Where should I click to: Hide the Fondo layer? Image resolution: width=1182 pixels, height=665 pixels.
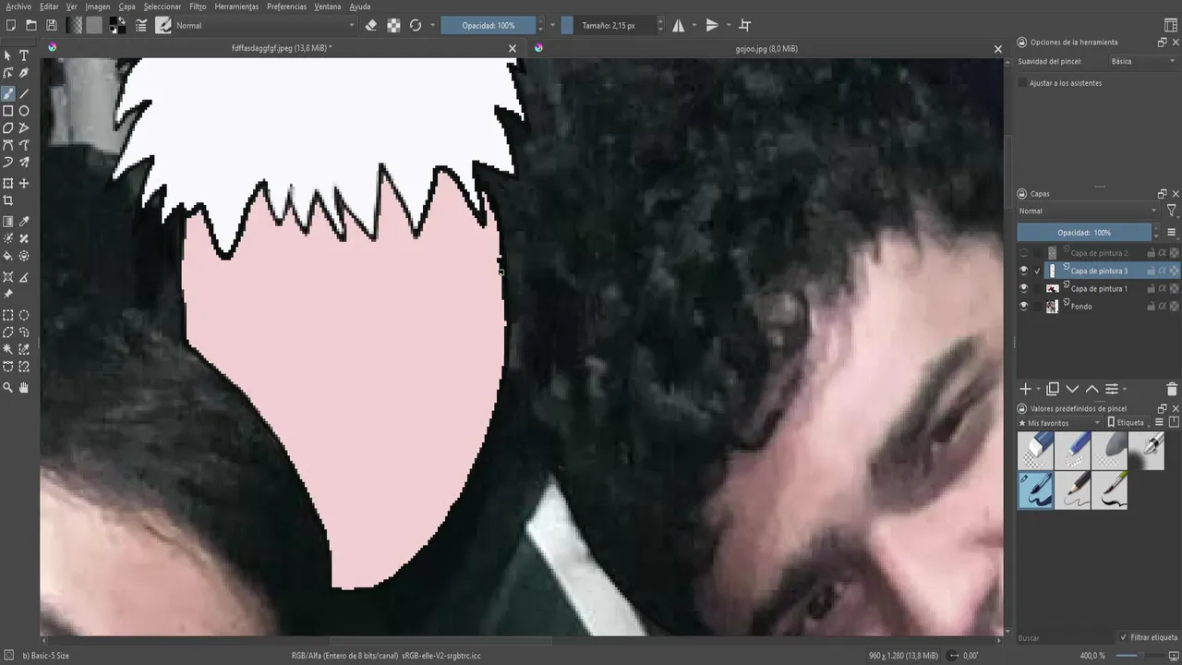(x=1023, y=306)
